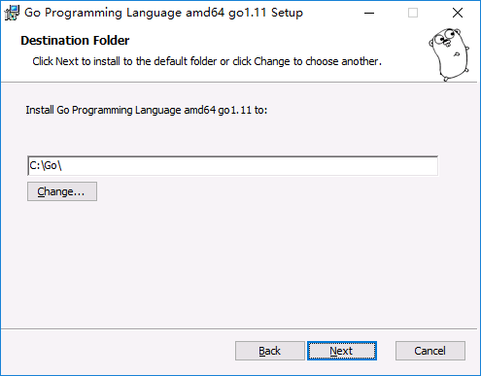Click the horizontal separator above the buttons

pos(239,329)
